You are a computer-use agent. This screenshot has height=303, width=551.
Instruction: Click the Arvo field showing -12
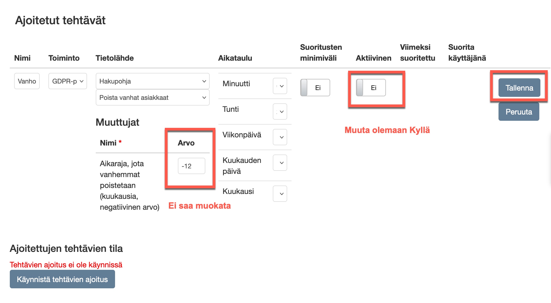coord(191,166)
